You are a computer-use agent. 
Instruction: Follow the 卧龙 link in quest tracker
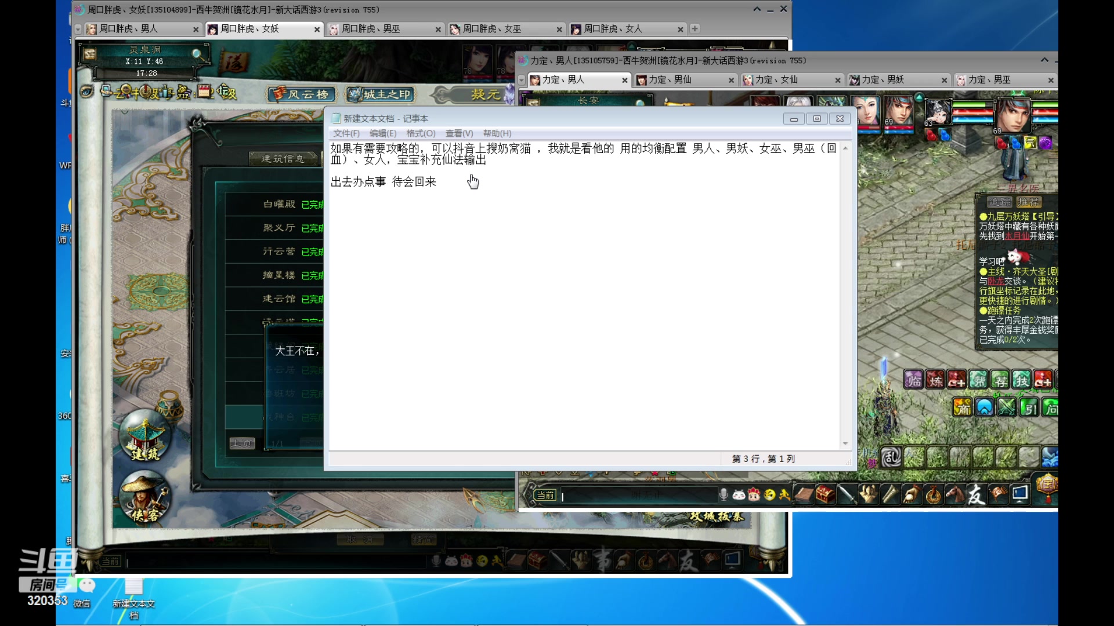[996, 281]
